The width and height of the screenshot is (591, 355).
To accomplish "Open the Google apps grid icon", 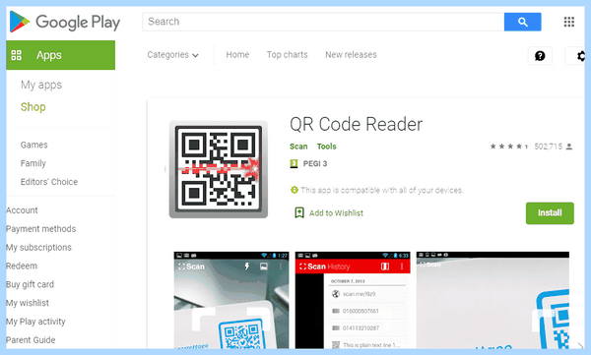I will (568, 22).
